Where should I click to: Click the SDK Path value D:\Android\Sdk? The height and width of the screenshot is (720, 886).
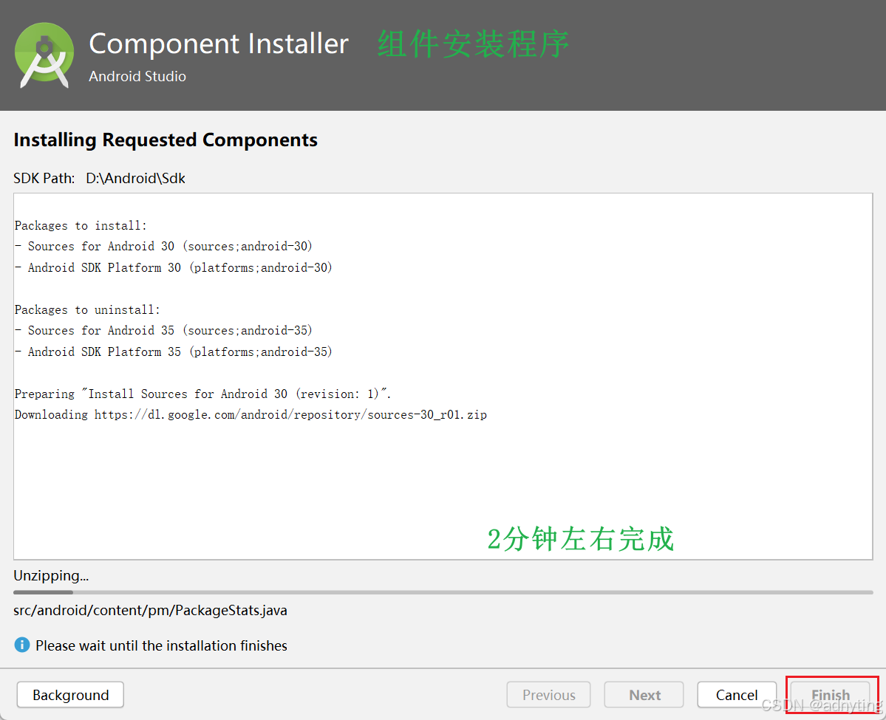click(136, 179)
